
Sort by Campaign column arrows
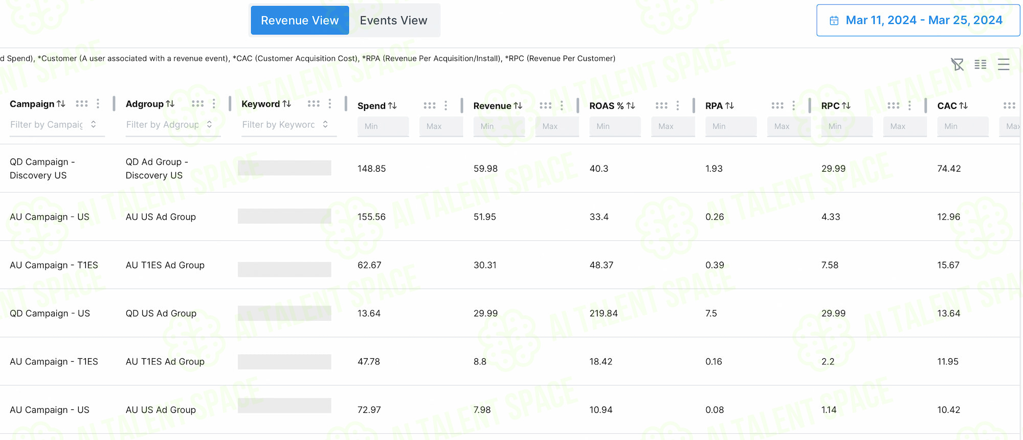coord(61,104)
